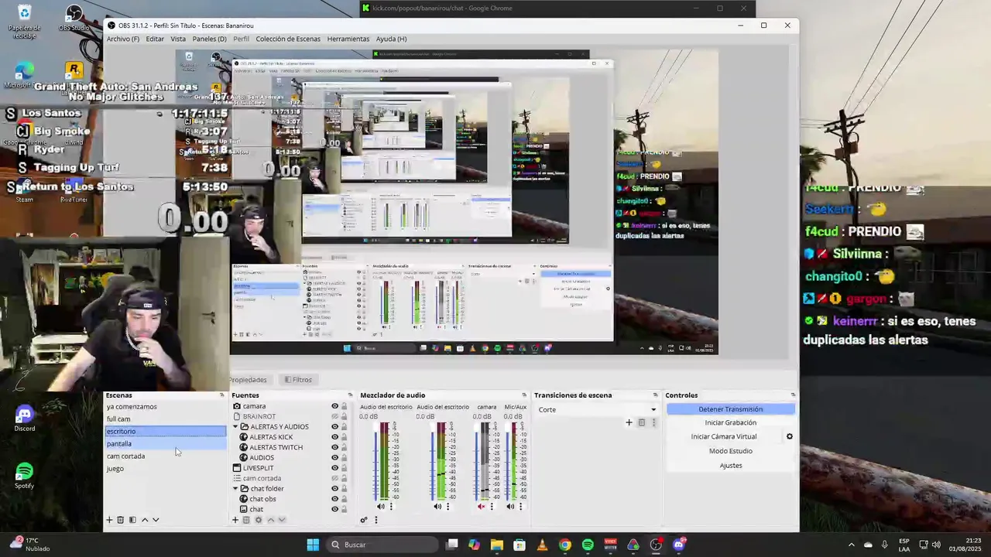This screenshot has height=557, width=991.
Task: Remove scene transition with trash icon
Action: point(641,422)
